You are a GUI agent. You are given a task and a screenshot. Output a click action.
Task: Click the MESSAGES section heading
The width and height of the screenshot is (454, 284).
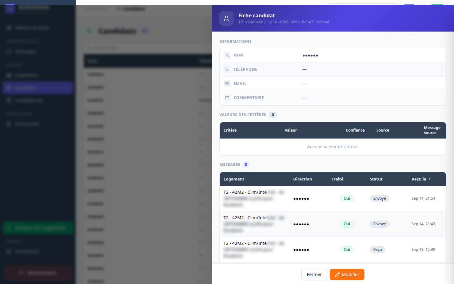click(230, 165)
